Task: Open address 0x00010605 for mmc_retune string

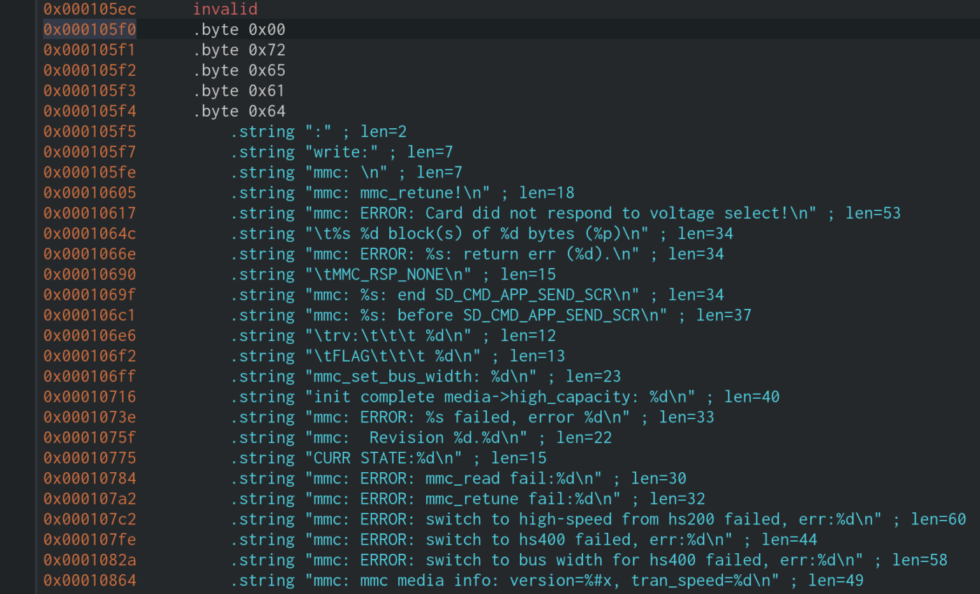Action: click(90, 193)
